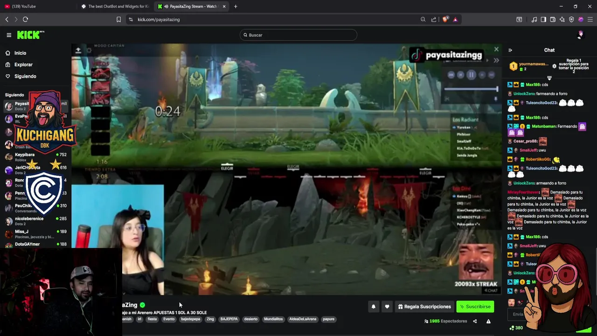Open Brave Shields lion icon
This screenshot has height=336, width=597.
[x=445, y=20]
